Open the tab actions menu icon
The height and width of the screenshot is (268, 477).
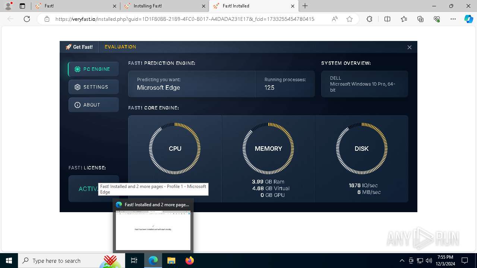tap(22, 6)
